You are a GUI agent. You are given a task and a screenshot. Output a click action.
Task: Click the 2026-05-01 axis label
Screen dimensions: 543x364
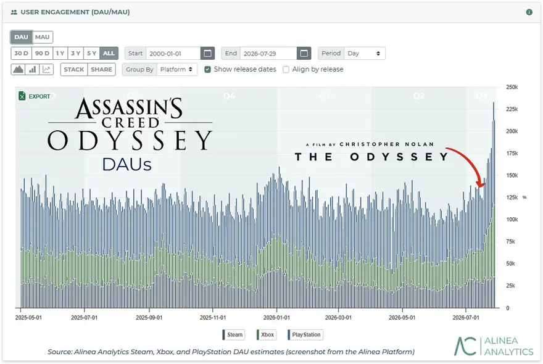(x=402, y=317)
